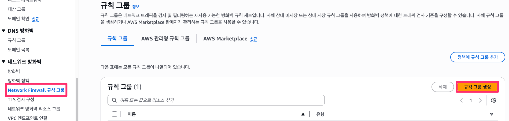Select the 규칙 그룹 tab
Viewport: 509px width, 121px height.
pyautogui.click(x=117, y=39)
